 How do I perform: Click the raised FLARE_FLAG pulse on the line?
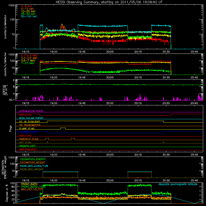pos(63,128)
